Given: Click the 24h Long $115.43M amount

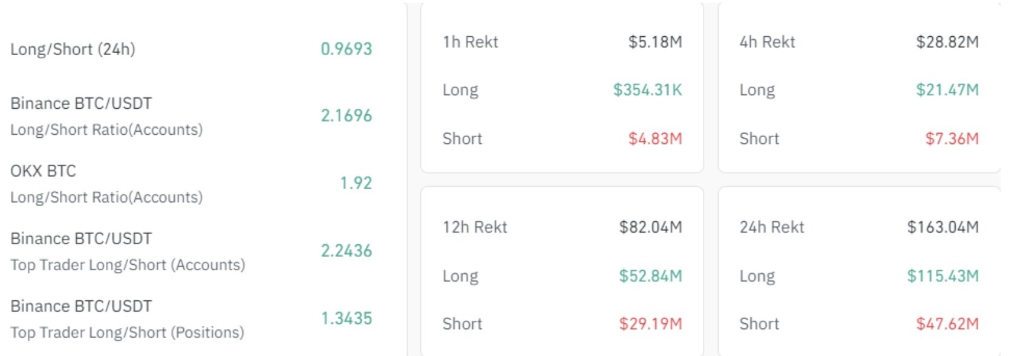Looking at the screenshot, I should [x=942, y=276].
